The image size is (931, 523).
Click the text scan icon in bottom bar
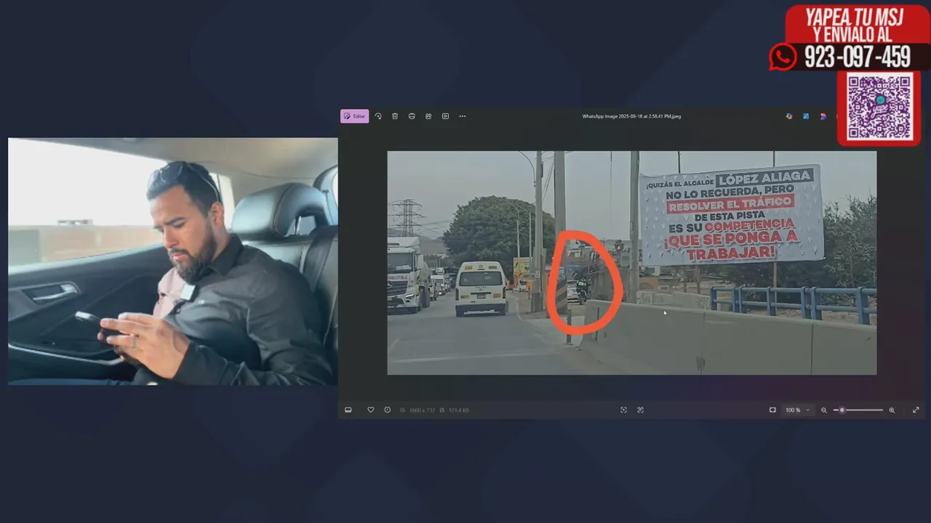coord(640,410)
